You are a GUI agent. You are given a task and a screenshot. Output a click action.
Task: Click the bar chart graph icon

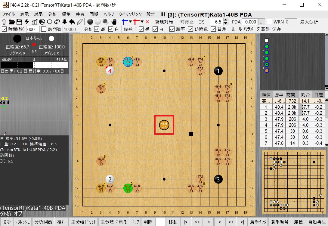(x=35, y=22)
